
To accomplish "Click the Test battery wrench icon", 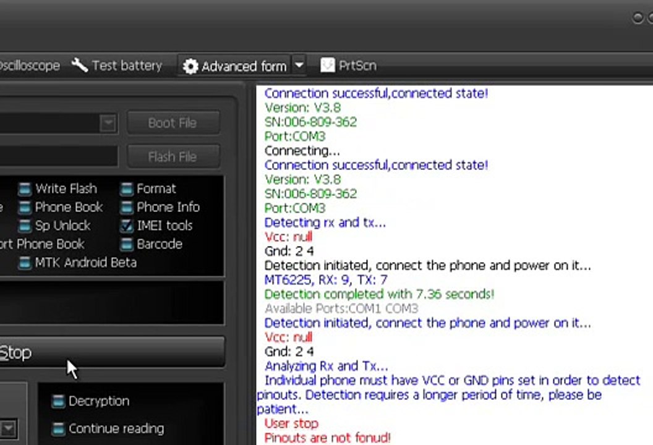I will pyautogui.click(x=79, y=66).
